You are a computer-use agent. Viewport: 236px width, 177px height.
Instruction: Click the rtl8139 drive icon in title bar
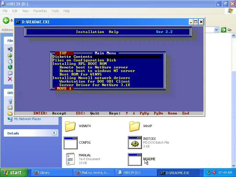(x=3, y=4)
